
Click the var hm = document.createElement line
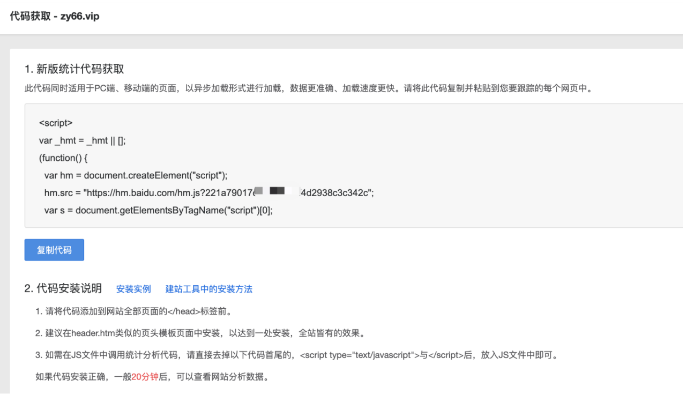(136, 175)
